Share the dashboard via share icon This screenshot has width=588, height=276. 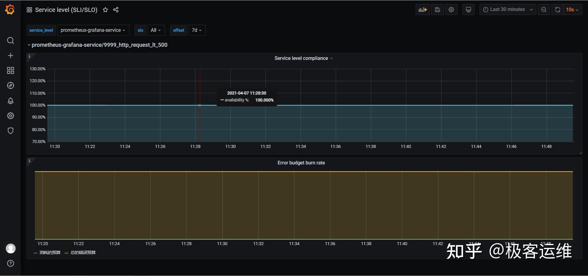tap(116, 10)
